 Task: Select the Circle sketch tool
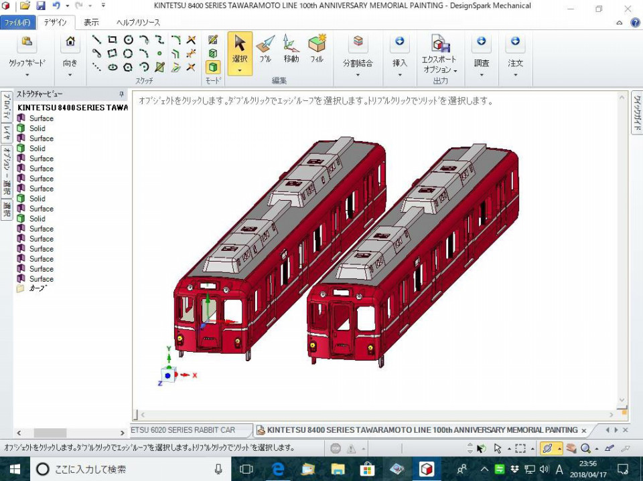click(x=129, y=39)
